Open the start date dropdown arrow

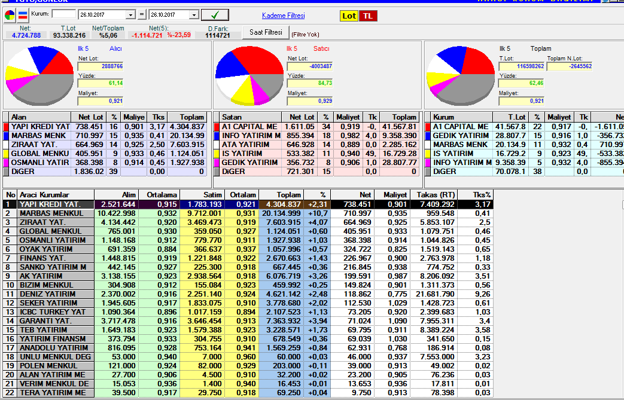tap(130, 15)
